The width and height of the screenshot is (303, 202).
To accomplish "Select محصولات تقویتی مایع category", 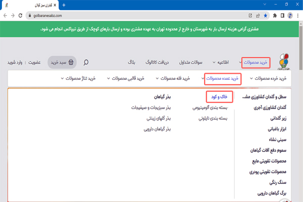I will 269,161.
